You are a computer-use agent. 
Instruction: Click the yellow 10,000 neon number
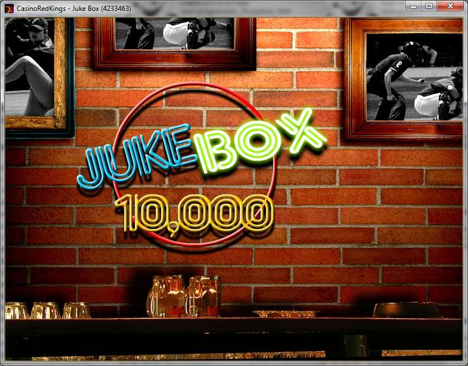point(195,212)
